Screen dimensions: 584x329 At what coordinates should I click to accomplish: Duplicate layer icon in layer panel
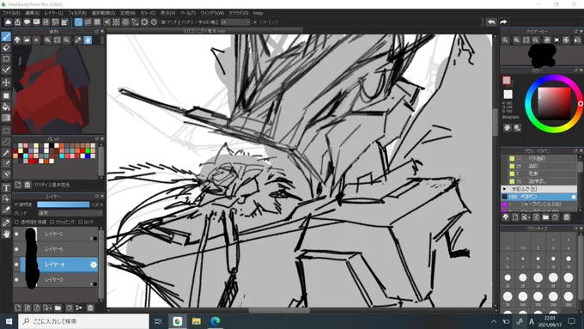[69, 308]
